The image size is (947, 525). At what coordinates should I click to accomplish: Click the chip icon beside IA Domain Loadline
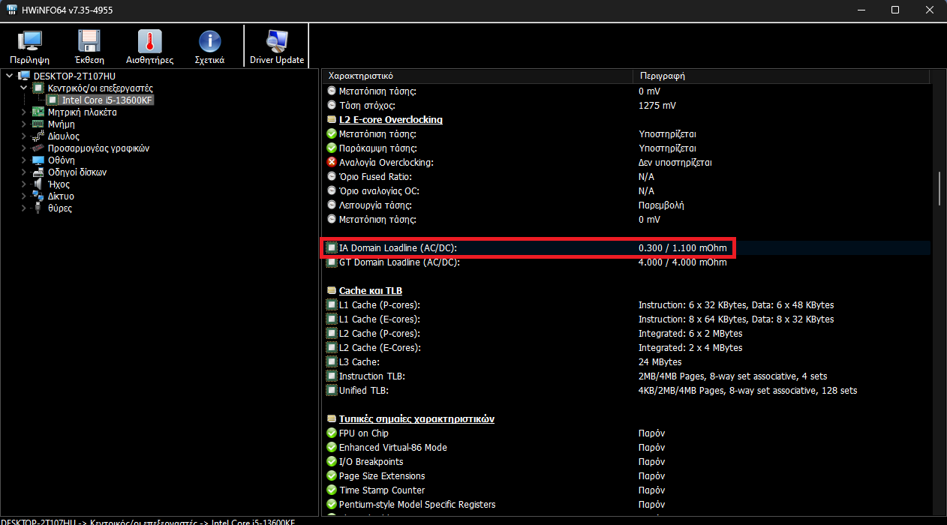[332, 248]
